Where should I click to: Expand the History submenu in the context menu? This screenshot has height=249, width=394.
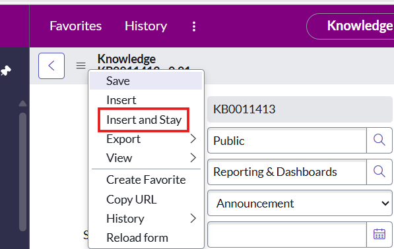[x=146, y=219]
